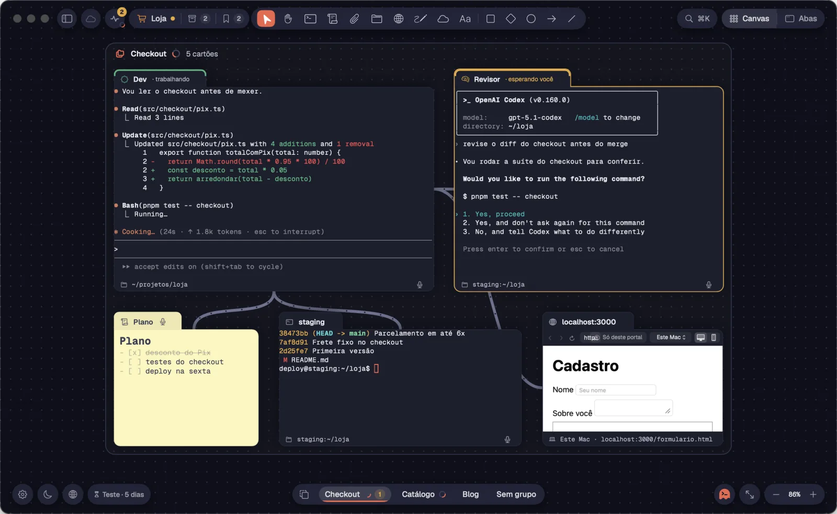The width and height of the screenshot is (837, 514).
Task: Click microphone in Revisor terminal footer
Action: tap(709, 284)
